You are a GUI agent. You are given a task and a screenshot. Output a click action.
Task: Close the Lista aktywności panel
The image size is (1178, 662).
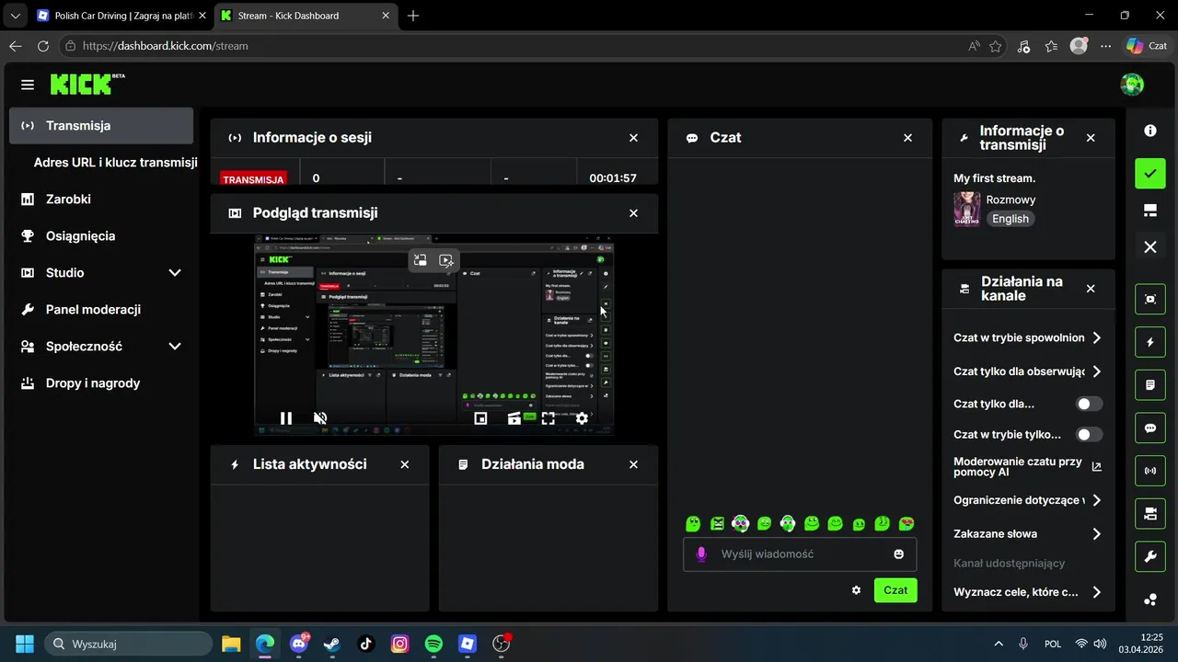pyautogui.click(x=404, y=464)
